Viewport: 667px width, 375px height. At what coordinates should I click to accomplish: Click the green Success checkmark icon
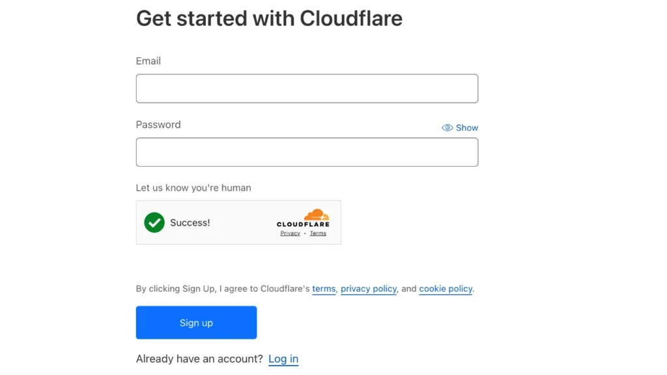(x=154, y=223)
